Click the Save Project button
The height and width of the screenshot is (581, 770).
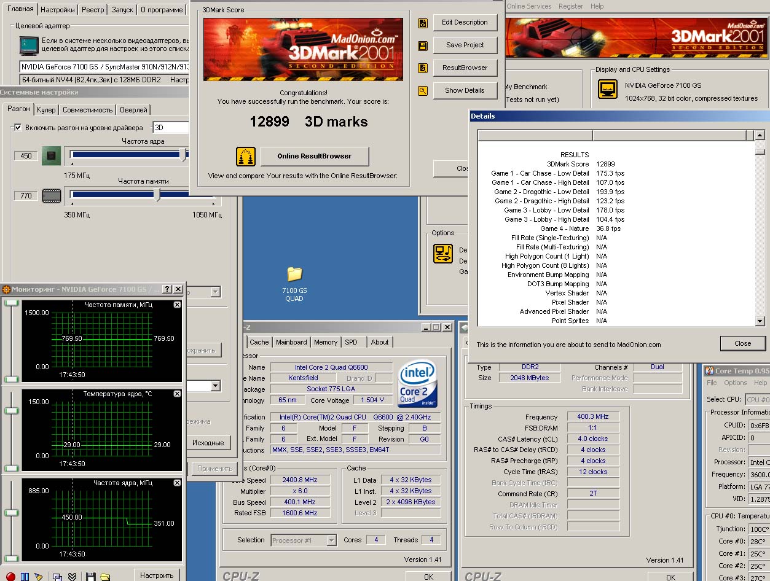[465, 45]
